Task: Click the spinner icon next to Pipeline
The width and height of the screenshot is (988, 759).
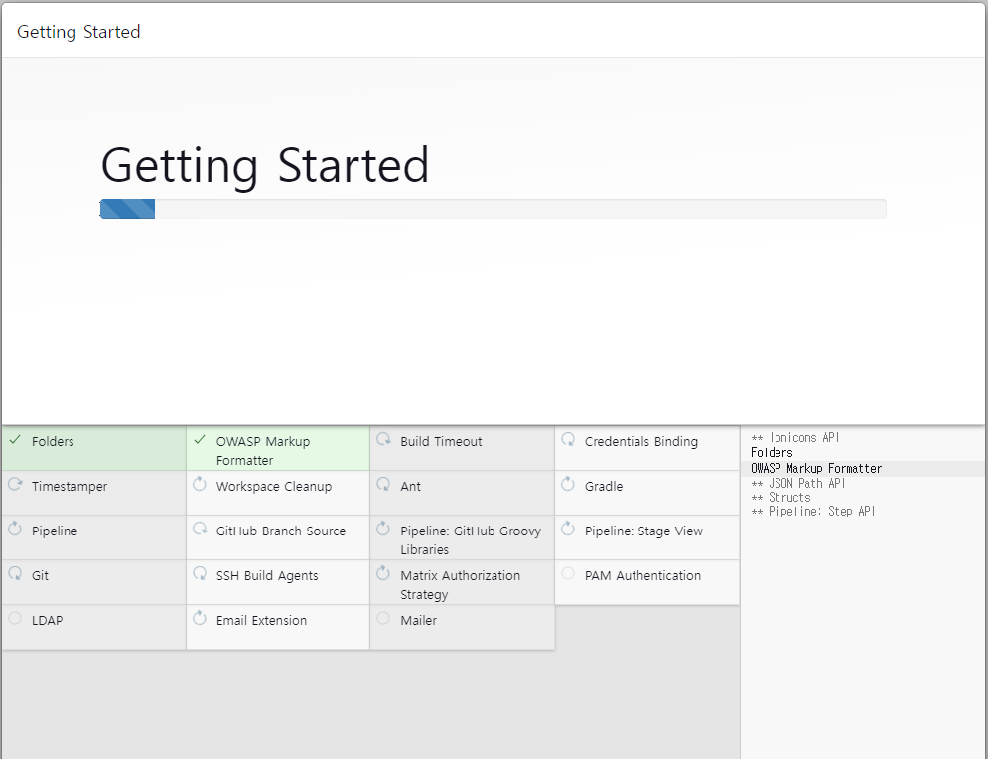Action: pyautogui.click(x=15, y=529)
